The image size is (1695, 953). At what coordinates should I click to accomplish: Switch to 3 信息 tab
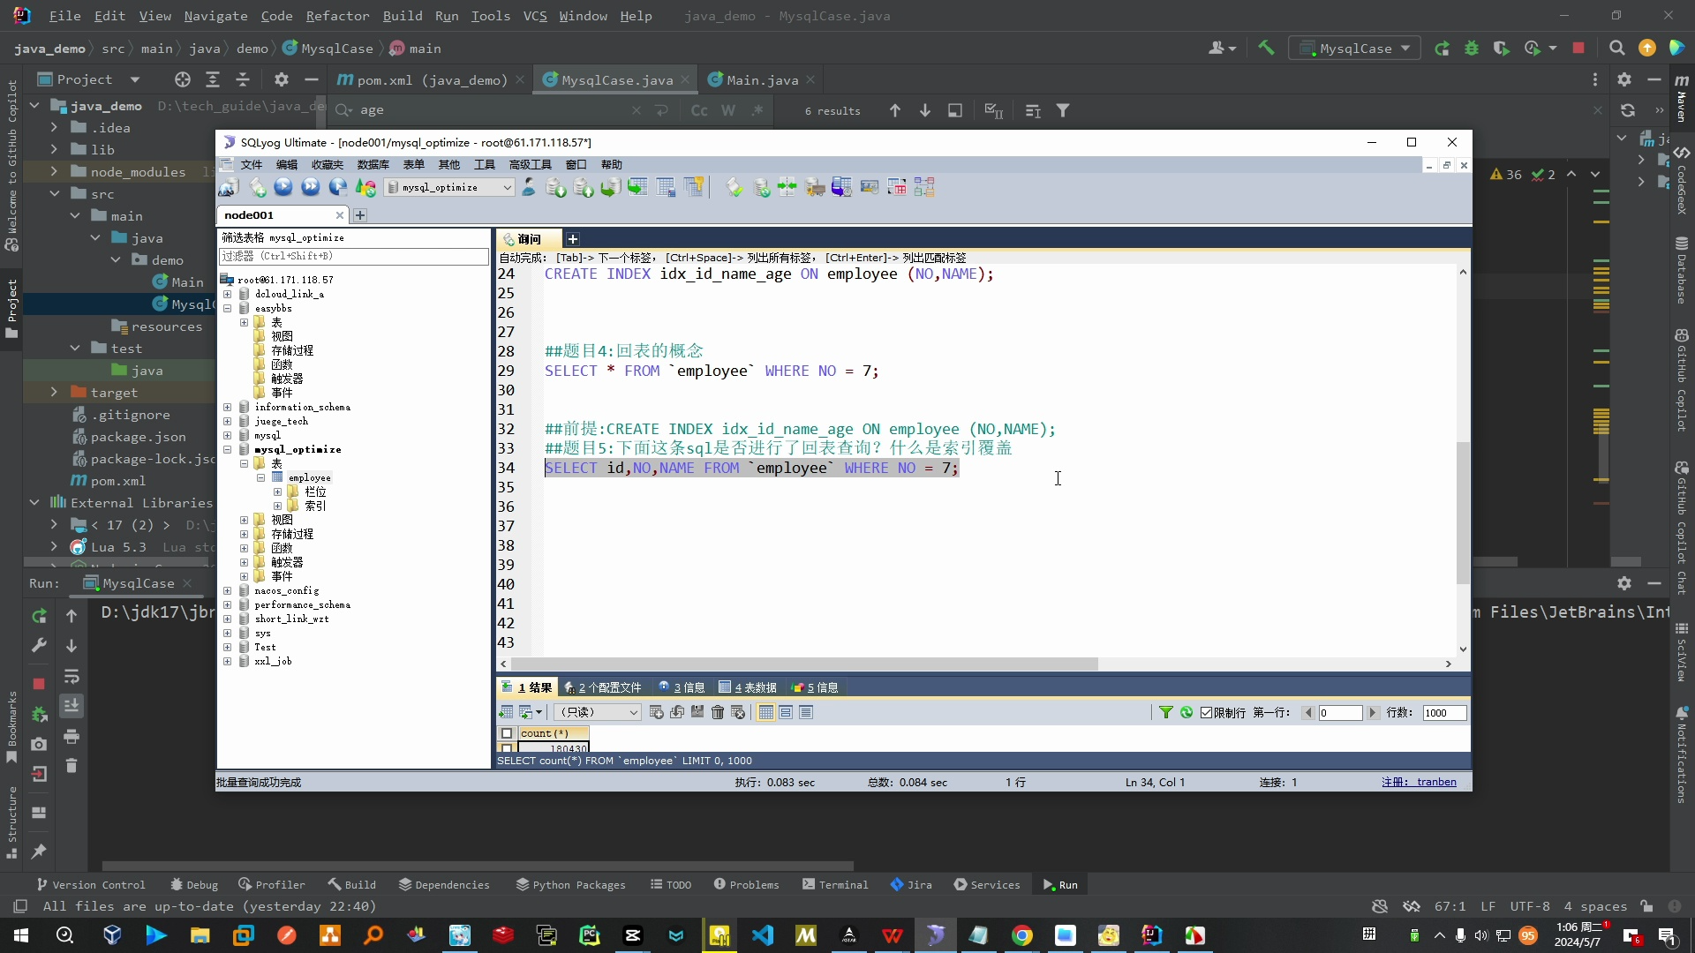click(681, 687)
